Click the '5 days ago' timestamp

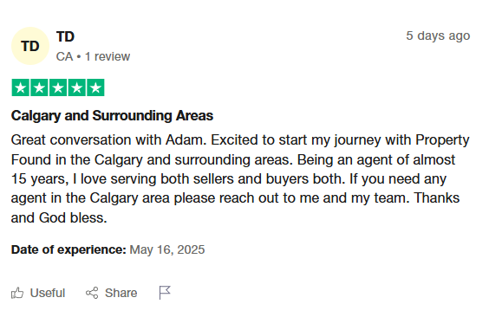point(438,36)
